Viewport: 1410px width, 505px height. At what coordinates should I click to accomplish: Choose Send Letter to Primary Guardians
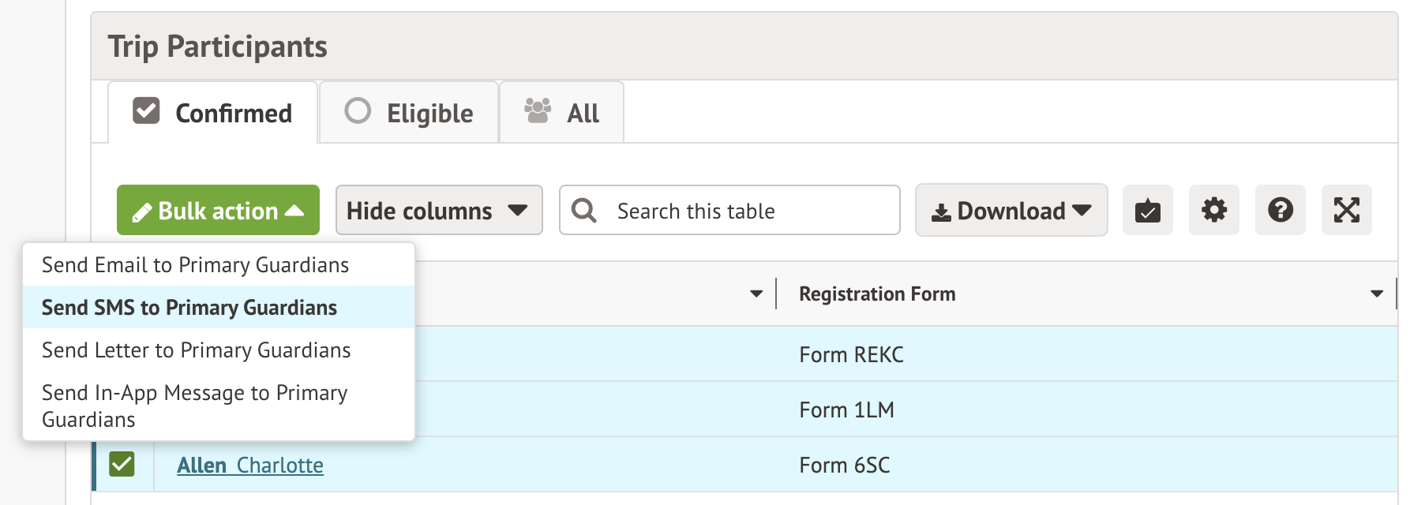click(196, 350)
